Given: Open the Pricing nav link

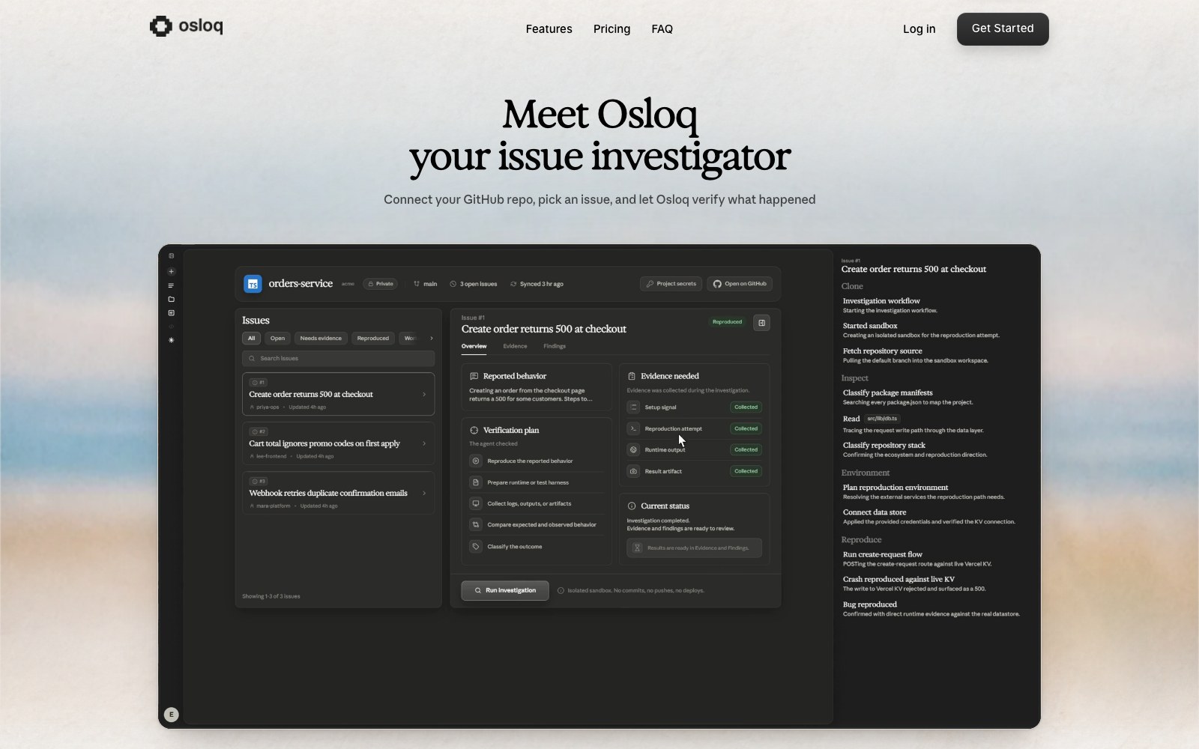Looking at the screenshot, I should pos(611,29).
